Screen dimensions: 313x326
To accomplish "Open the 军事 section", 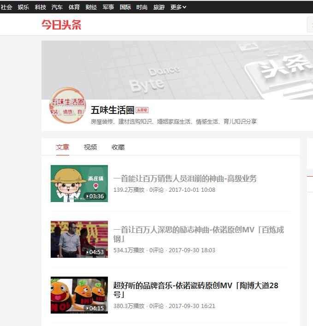I will 108,7.
